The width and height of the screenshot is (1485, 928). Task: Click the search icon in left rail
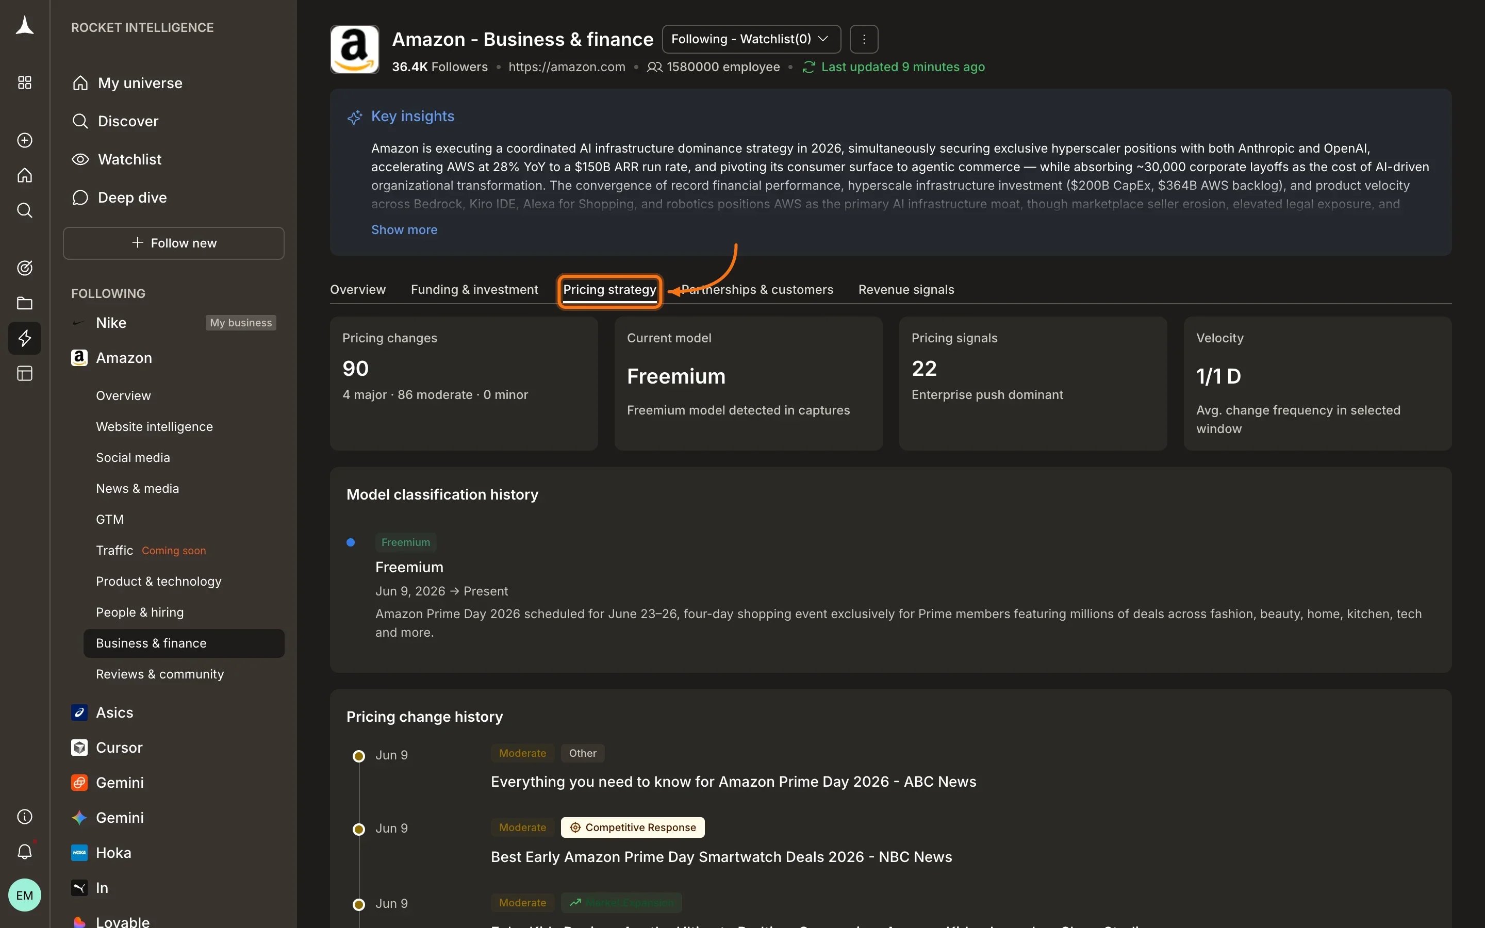25,210
